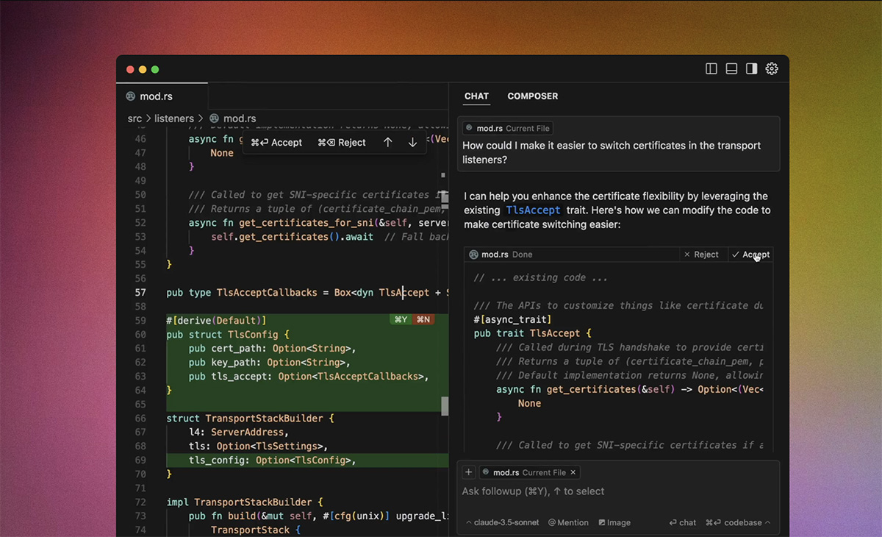Toggle the bottom panel layout icon
Viewport: 882px width, 537px height.
pyautogui.click(x=731, y=68)
